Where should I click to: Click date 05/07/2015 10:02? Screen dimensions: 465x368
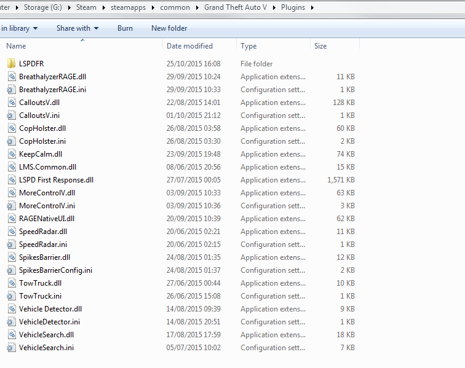point(193,348)
